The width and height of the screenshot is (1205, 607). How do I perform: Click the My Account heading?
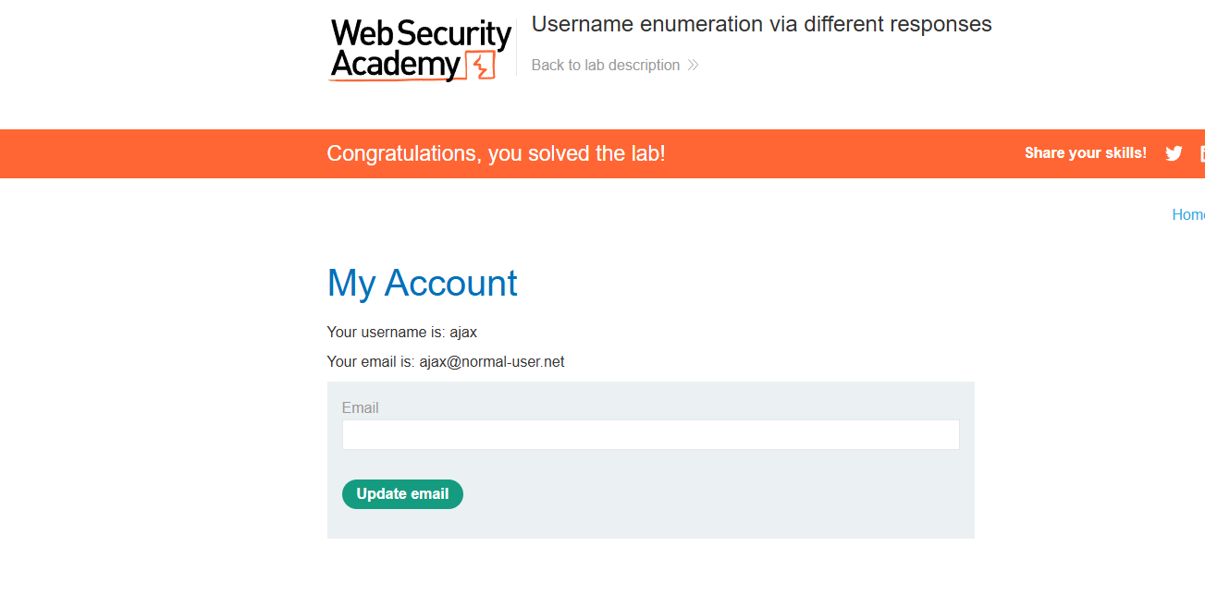(x=422, y=283)
